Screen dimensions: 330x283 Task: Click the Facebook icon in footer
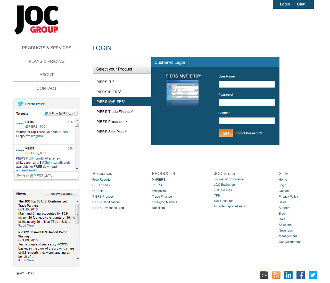coord(300,275)
